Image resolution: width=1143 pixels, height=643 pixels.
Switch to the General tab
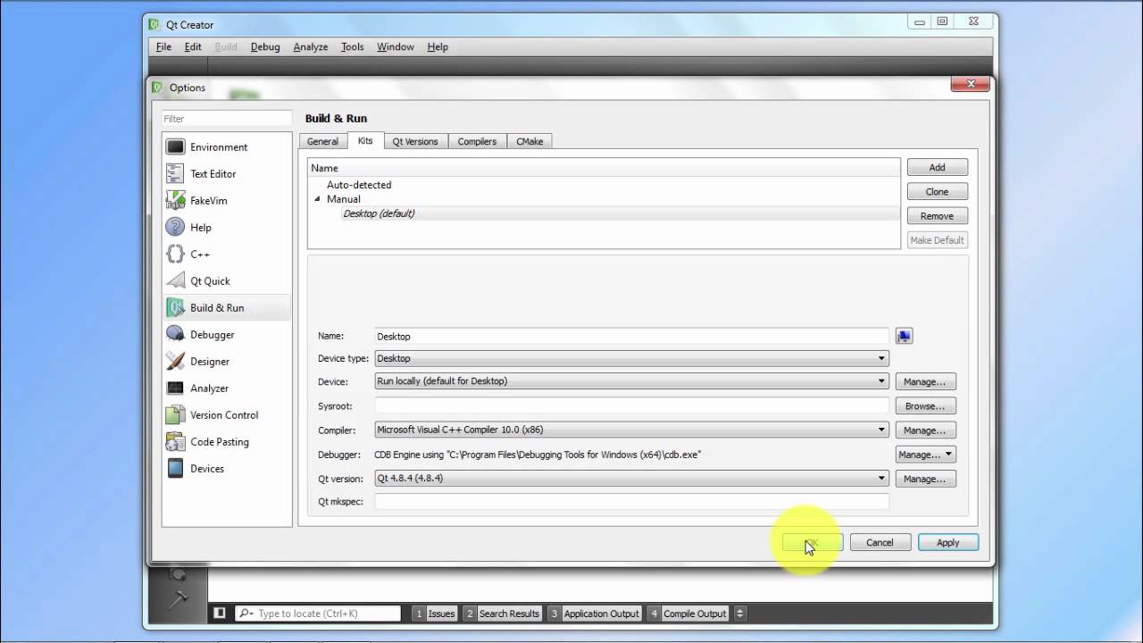pyautogui.click(x=322, y=141)
